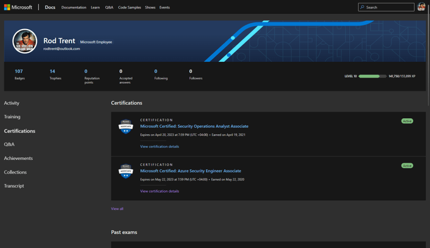Screen dimensions: 430x248
Task: View certification details for Security Operations Analyst
Action: point(159,147)
